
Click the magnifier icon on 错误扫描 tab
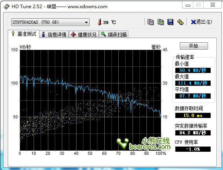104,34
